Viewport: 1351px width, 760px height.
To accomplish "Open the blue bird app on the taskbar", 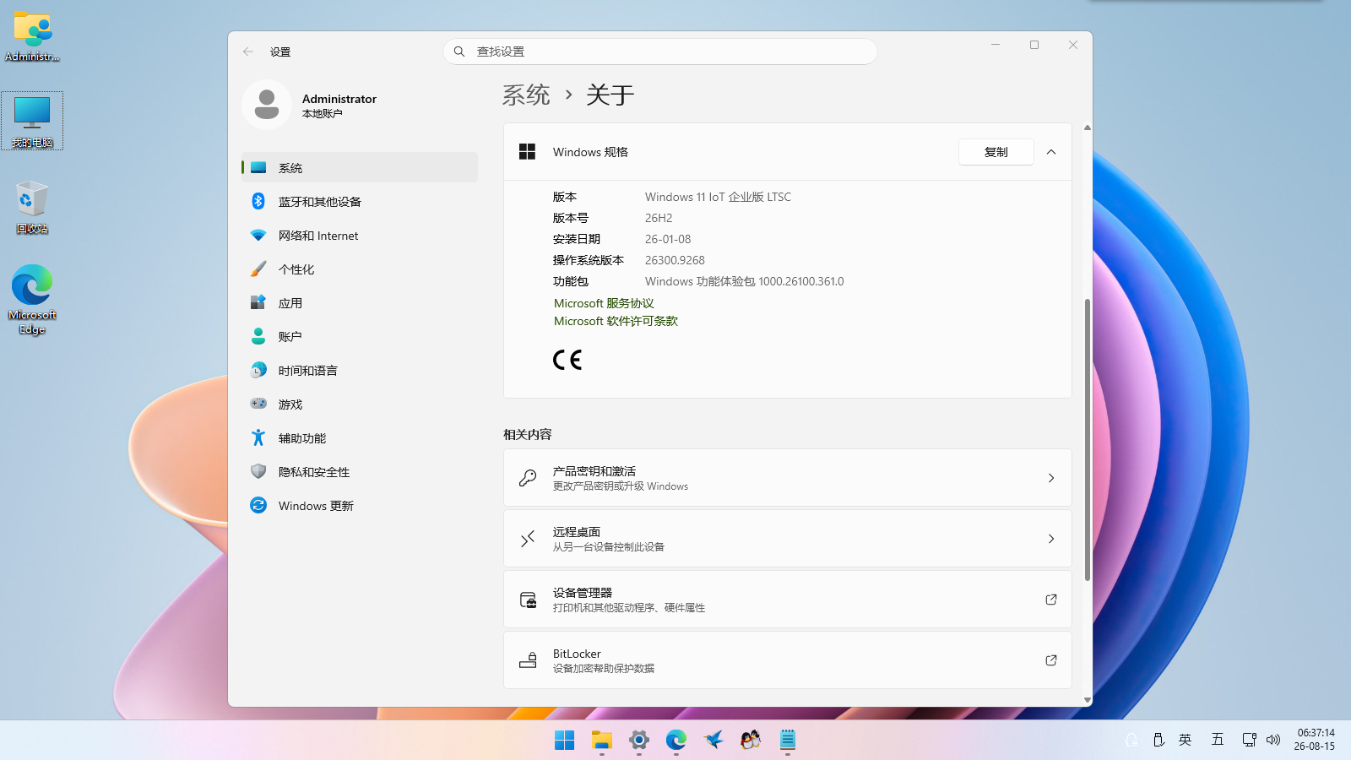I will point(713,741).
